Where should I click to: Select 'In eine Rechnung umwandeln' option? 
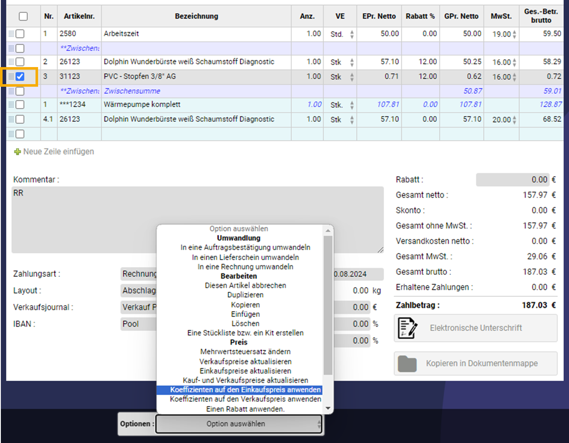click(x=245, y=267)
